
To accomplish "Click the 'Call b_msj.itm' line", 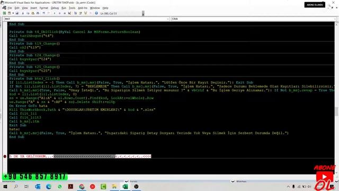I will tap(24, 121).
